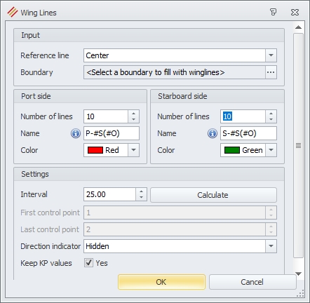
Task: Confirm with the OK button
Action: click(161, 282)
